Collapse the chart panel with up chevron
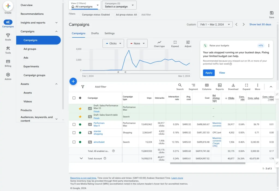This screenshot has width=279, height=191. (x=271, y=87)
